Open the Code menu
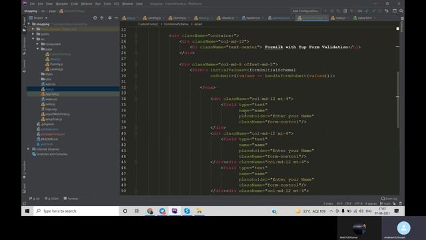 [x=74, y=4]
